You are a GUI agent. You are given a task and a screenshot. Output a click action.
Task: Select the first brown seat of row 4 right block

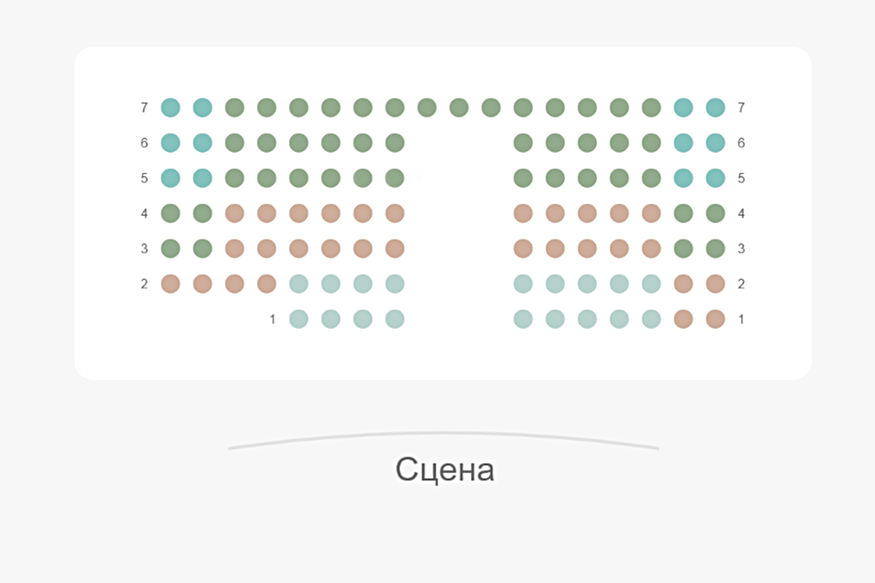pos(523,213)
